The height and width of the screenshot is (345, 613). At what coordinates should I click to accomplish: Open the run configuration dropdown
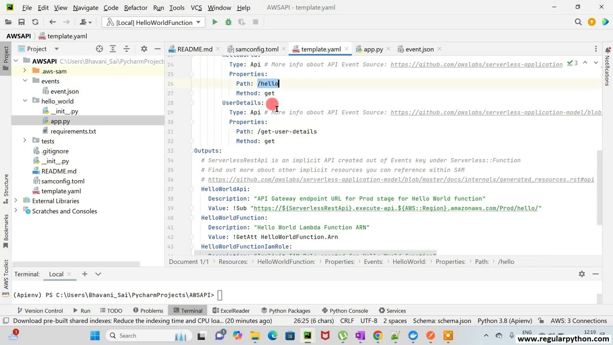tap(154, 22)
